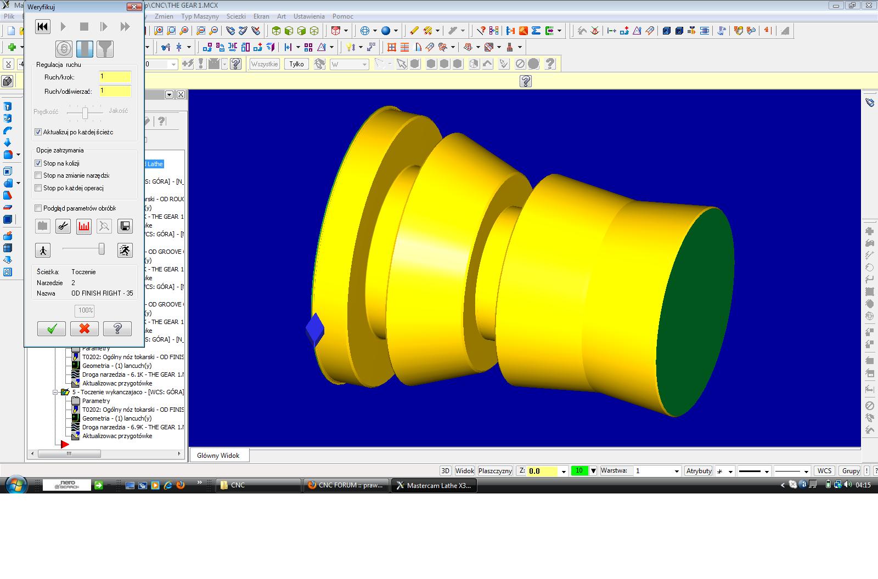Collapse operation 5 Toczenie wykanczajaco tree node
The image size is (878, 579).
(55, 392)
